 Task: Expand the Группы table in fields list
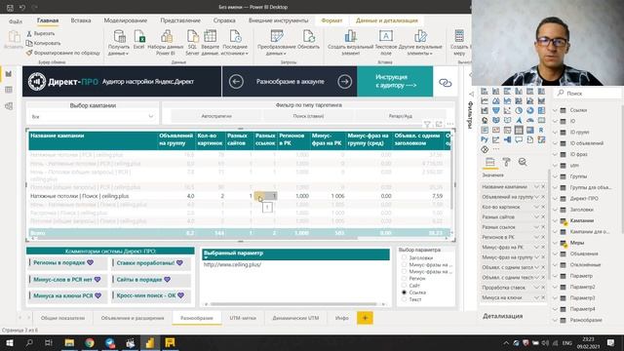(x=555, y=176)
